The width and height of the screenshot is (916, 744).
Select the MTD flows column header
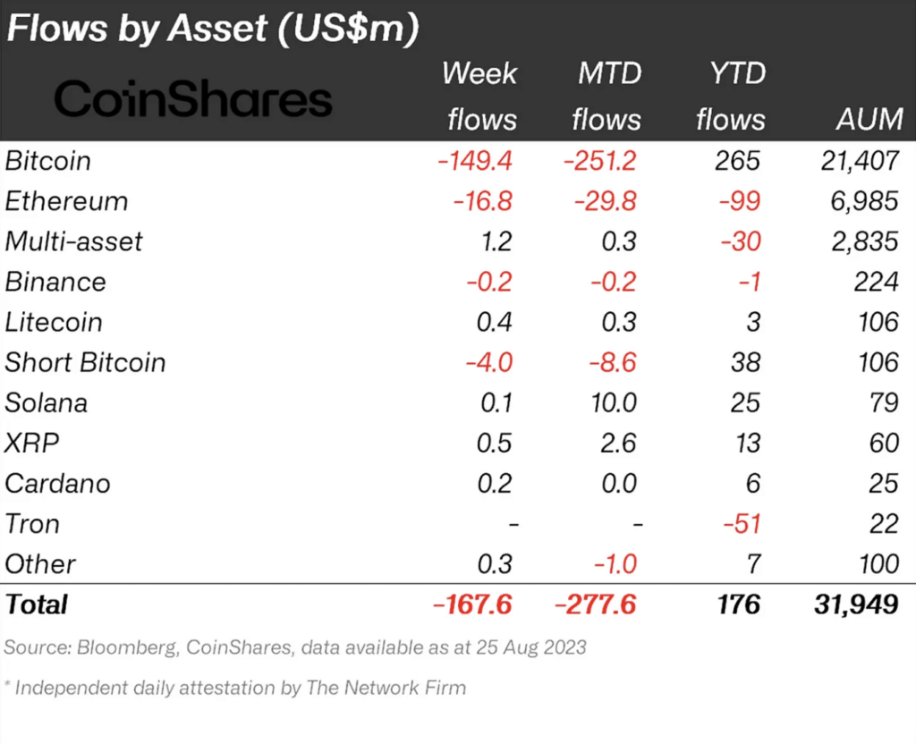pyautogui.click(x=606, y=96)
